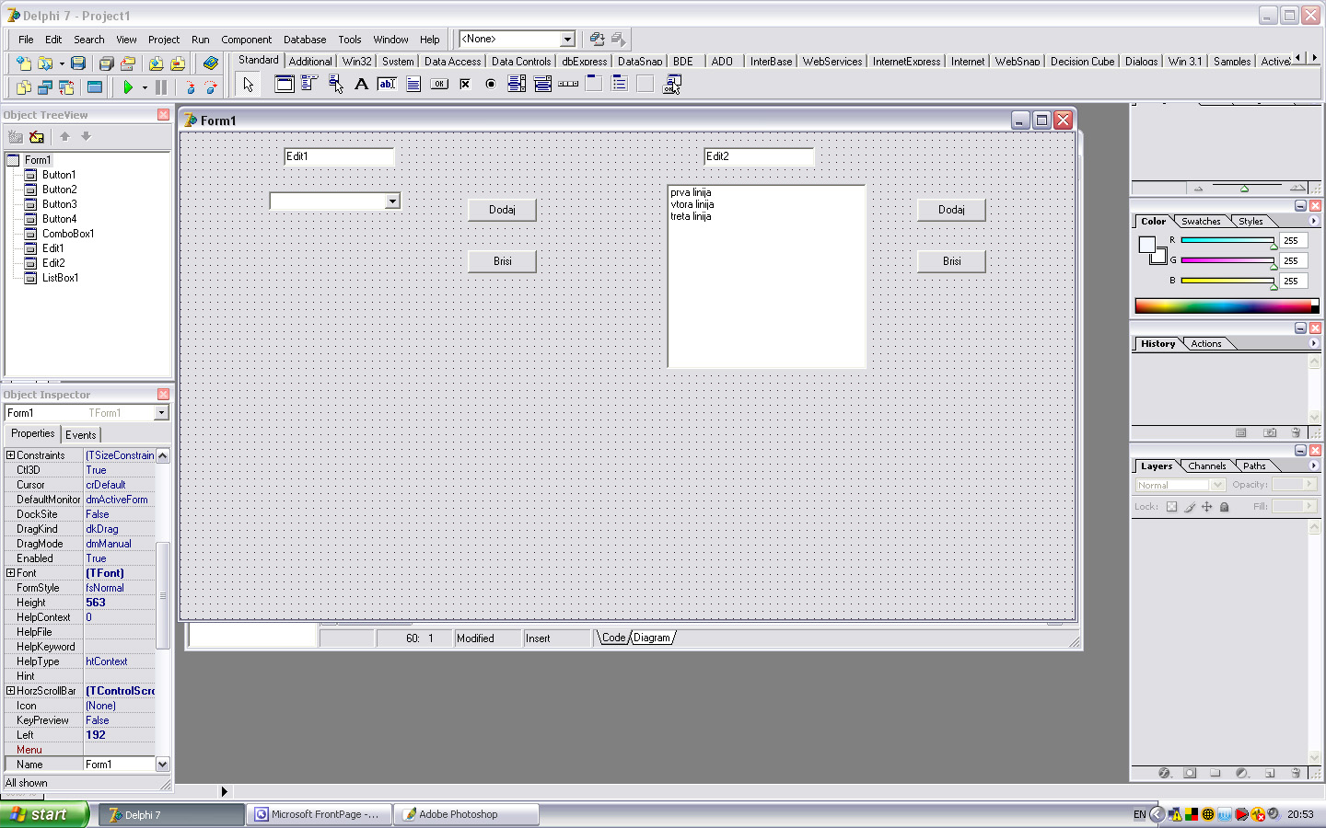
Task: Toggle lock transparent pixels in Layers
Action: [1171, 507]
